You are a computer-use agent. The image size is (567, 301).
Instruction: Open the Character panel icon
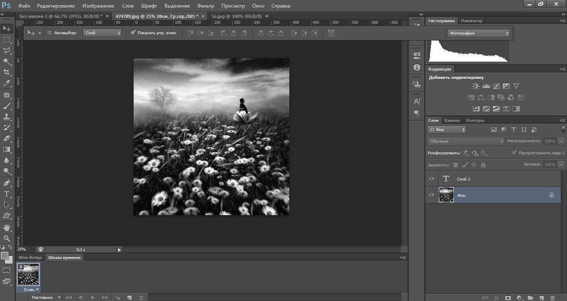(x=417, y=101)
